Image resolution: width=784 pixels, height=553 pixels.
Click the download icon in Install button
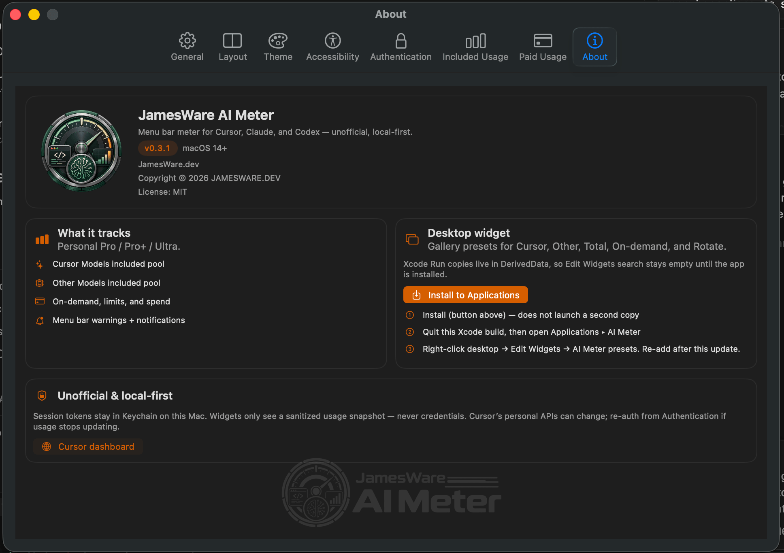pos(416,295)
